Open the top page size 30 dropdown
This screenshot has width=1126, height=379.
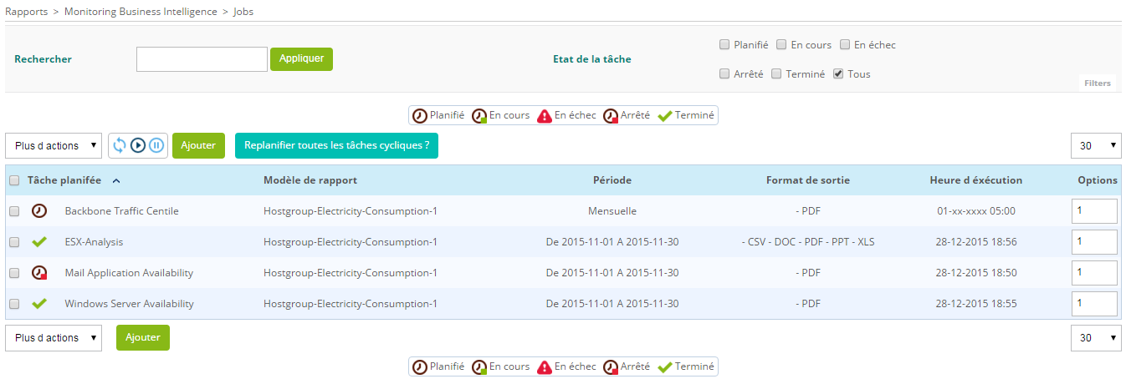click(x=1096, y=145)
